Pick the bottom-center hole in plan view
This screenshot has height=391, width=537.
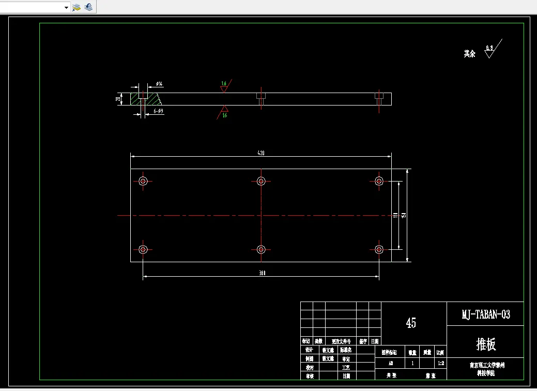(261, 249)
